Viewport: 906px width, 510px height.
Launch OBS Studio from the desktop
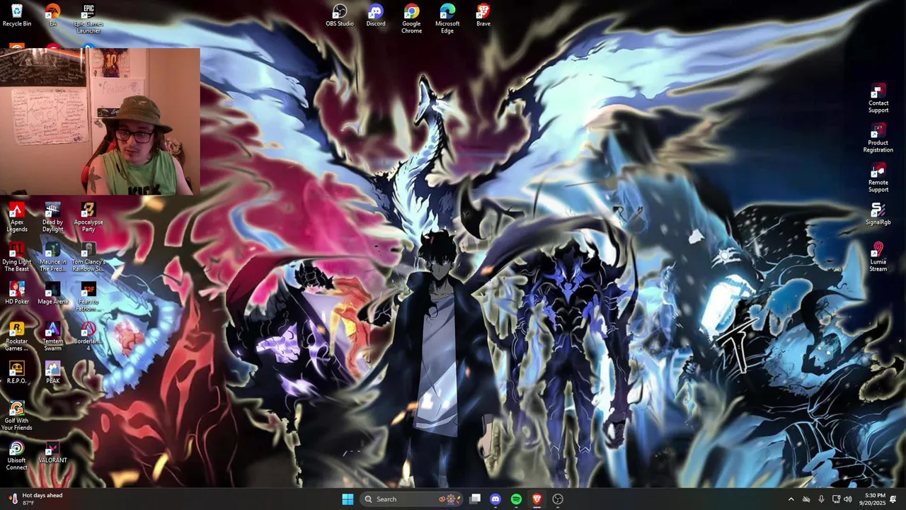point(340,16)
